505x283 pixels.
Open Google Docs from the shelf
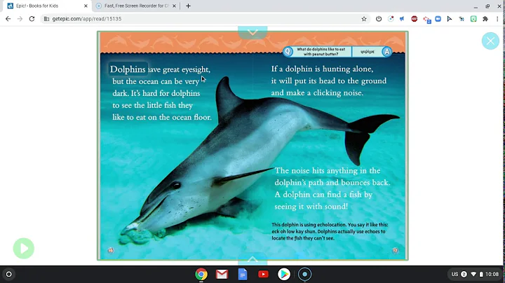coord(243,274)
